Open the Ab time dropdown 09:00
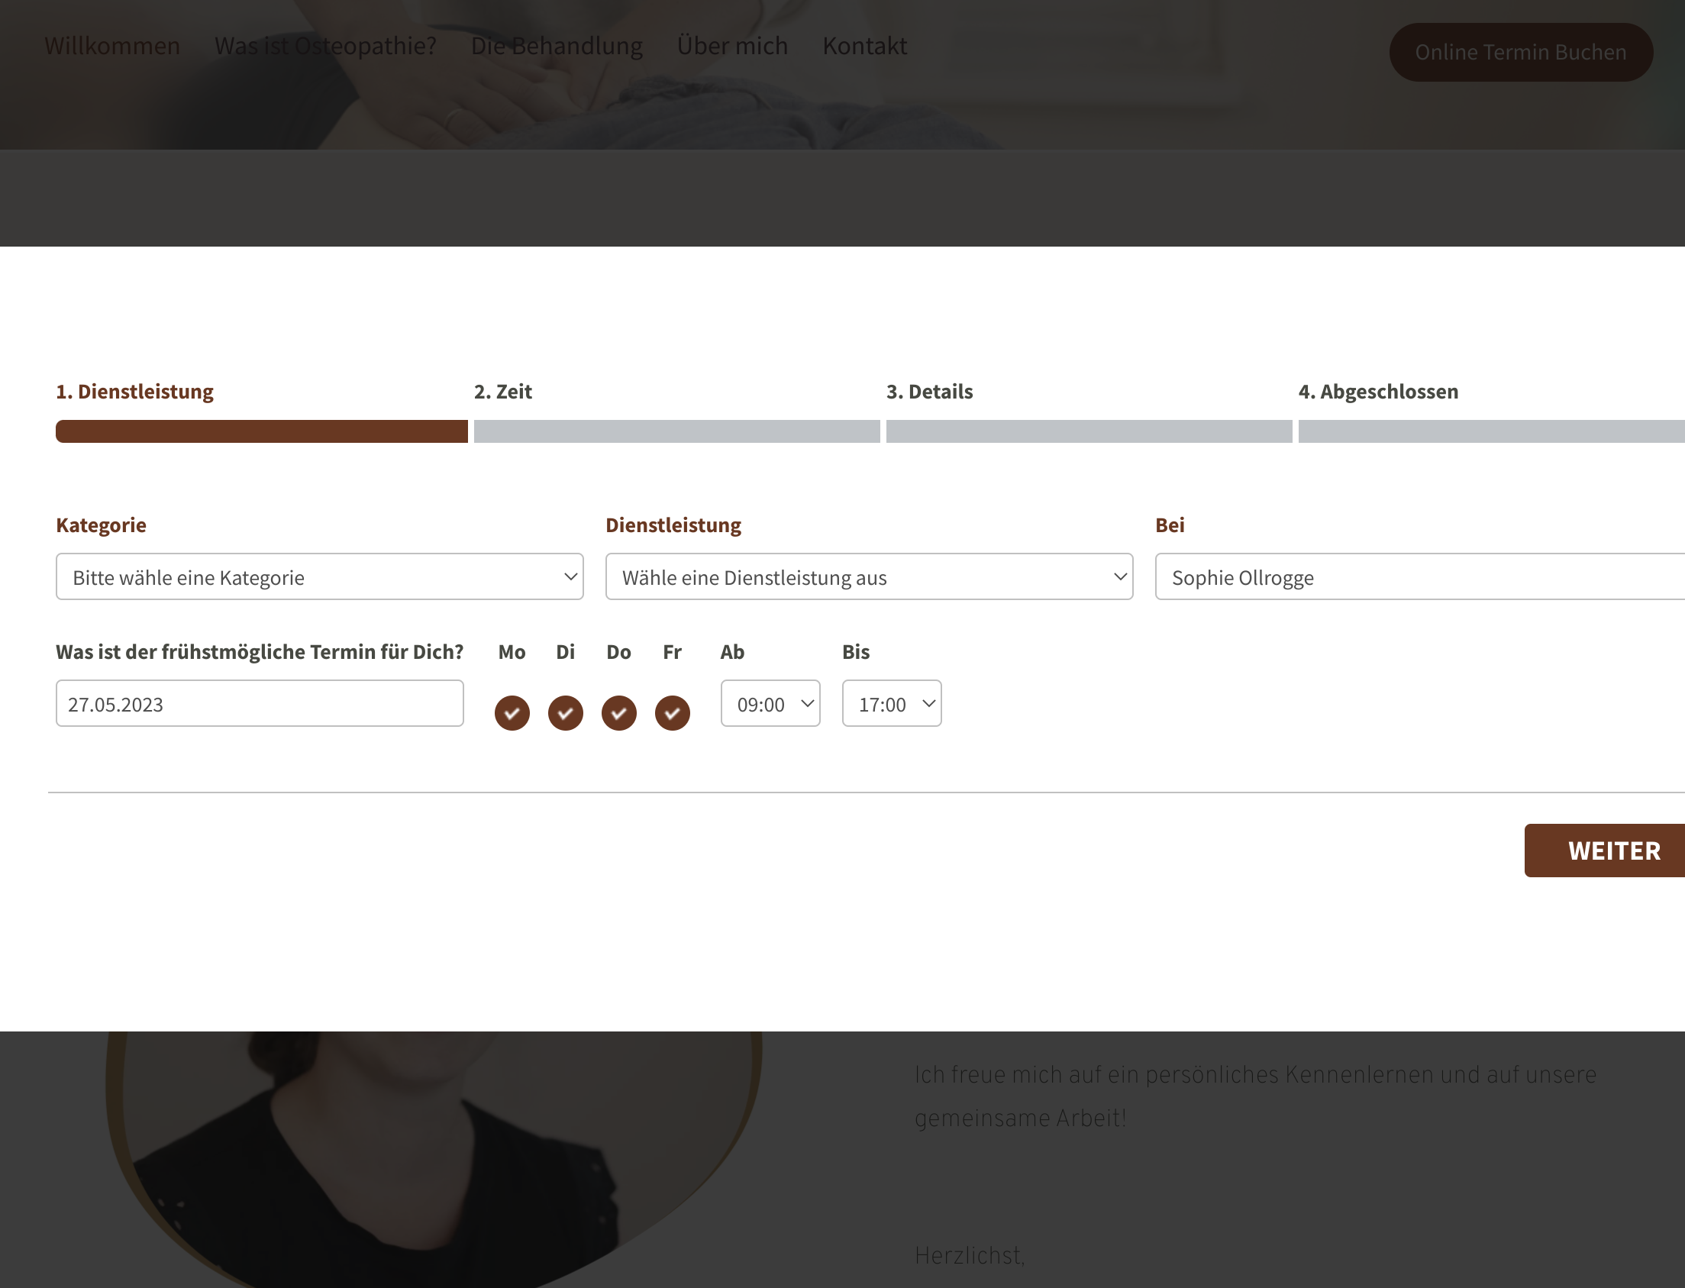 coord(770,703)
